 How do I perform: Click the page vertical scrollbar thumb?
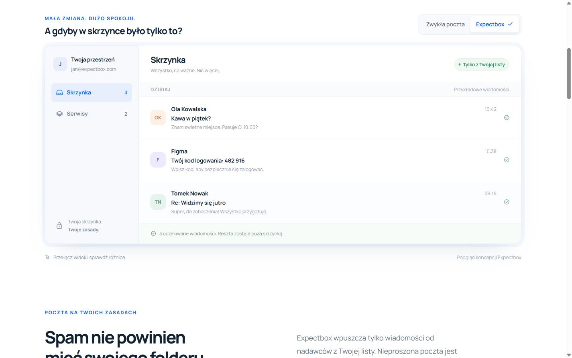(x=569, y=74)
